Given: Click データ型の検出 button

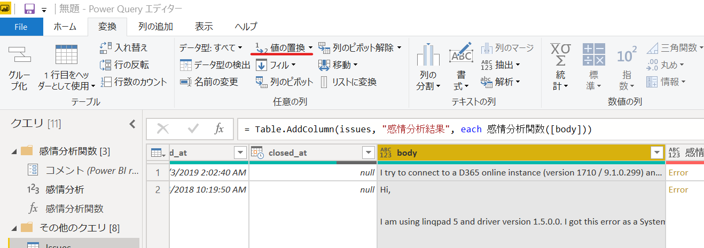Looking at the screenshot, I should pyautogui.click(x=215, y=65).
